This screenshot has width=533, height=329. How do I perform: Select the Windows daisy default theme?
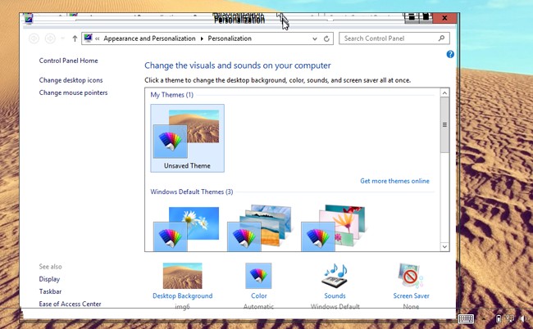point(186,228)
